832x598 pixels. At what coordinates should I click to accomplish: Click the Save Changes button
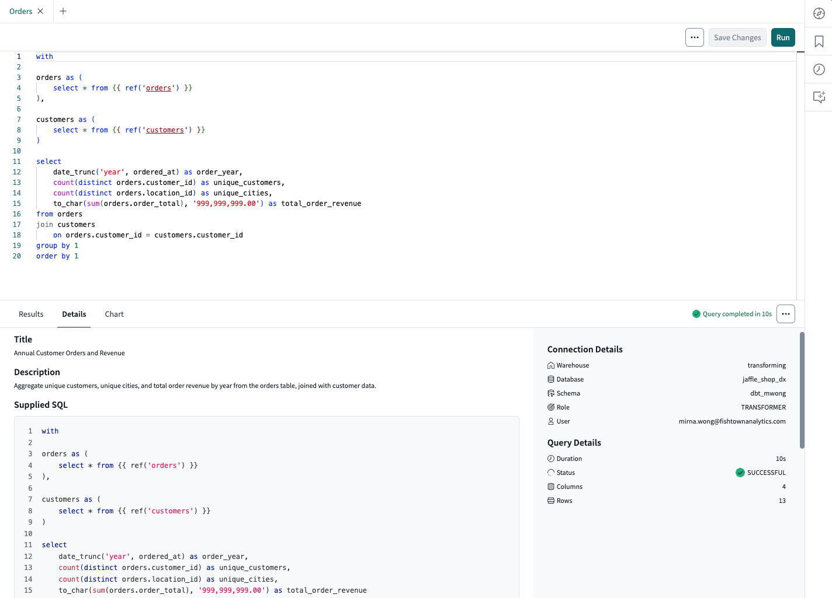737,37
